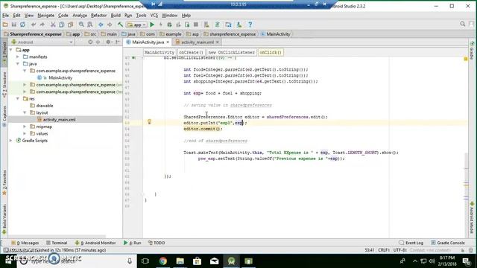
Task: Collapse the res folder node
Action: point(18,99)
